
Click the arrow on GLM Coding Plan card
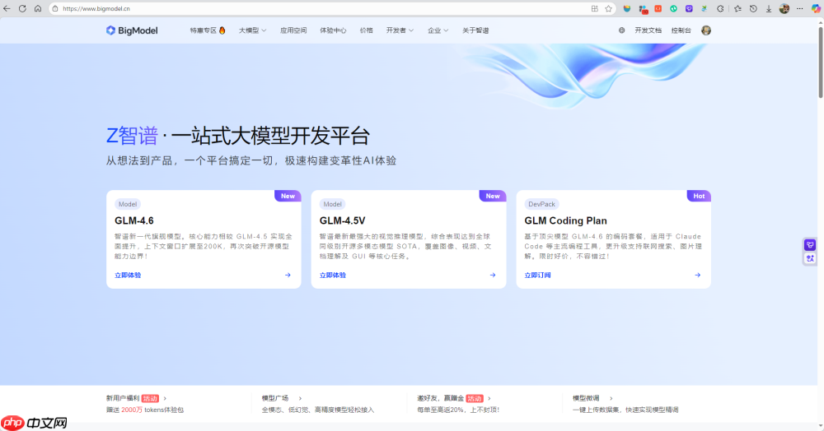(x=697, y=275)
